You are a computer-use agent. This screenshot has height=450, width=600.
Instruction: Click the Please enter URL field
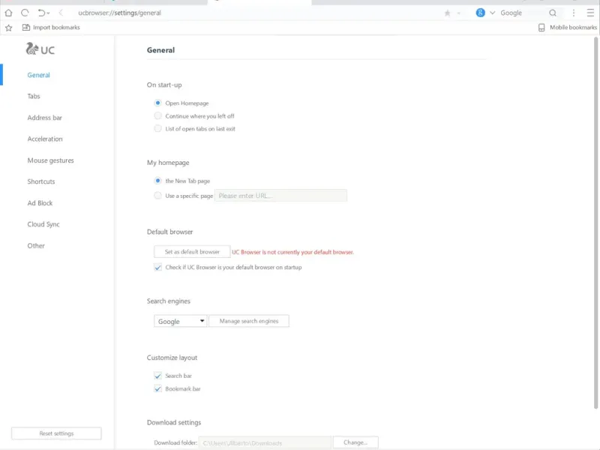coord(280,196)
